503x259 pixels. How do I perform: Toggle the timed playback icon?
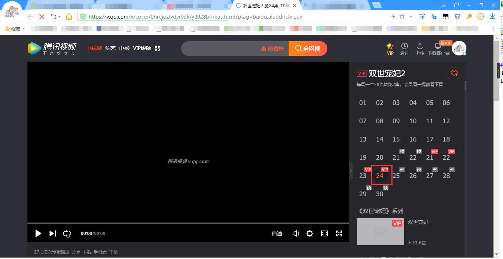click(x=67, y=233)
